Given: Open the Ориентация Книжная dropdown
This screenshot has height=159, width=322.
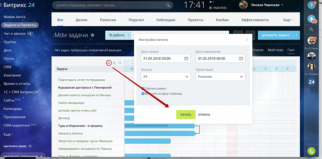Looking at the screenshot, I should tap(220, 76).
